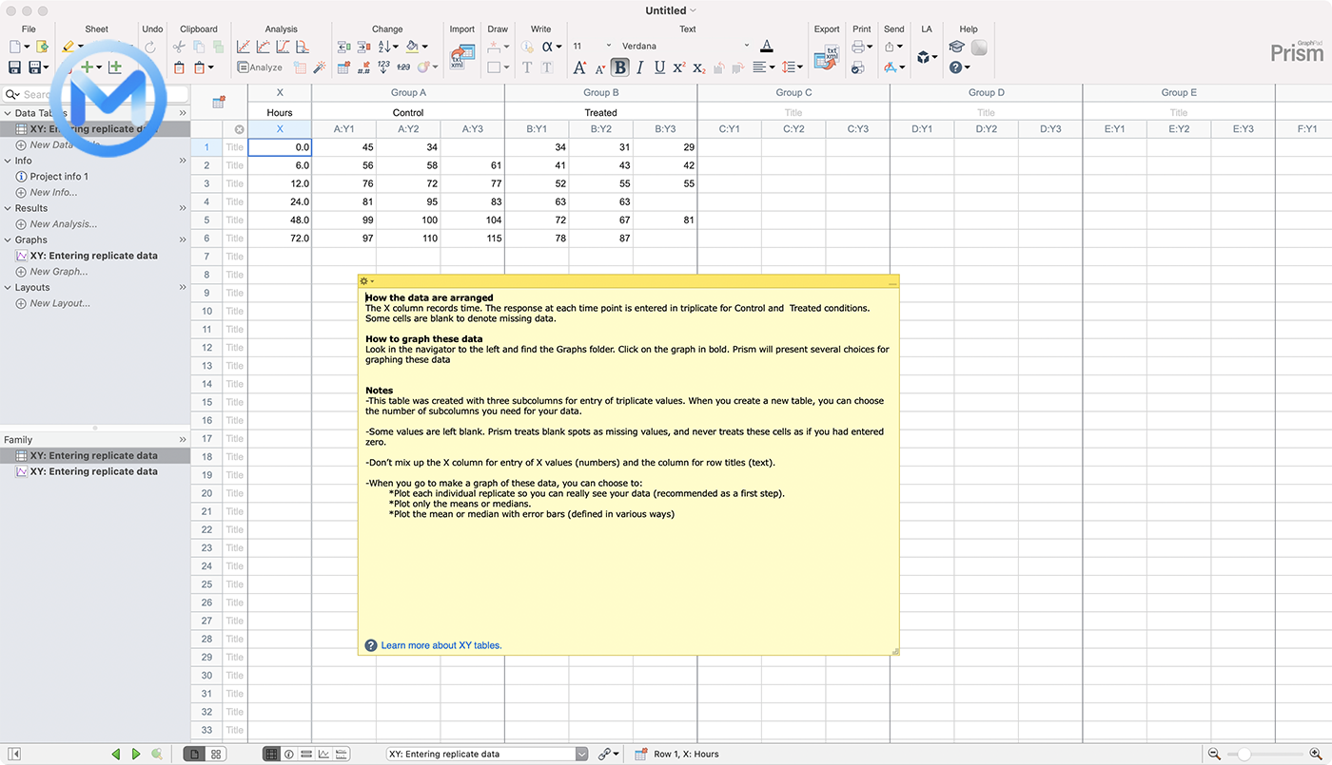The image size is (1332, 765).
Task: Click the Cut scissors icon
Action: (x=179, y=47)
